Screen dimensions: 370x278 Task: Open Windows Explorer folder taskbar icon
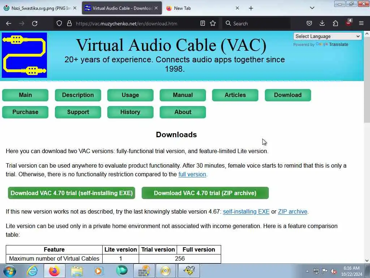77,271
